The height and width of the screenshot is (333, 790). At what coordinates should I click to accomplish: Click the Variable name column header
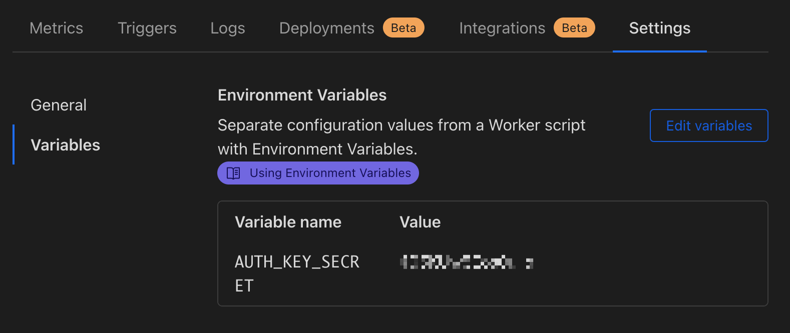click(288, 222)
